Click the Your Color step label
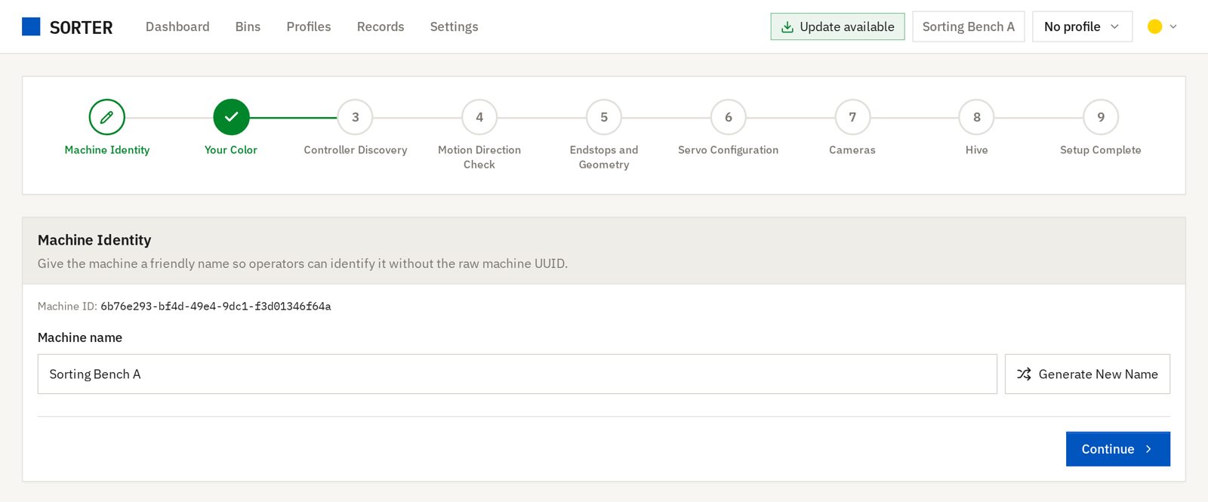Image resolution: width=1208 pixels, height=502 pixels. (x=231, y=150)
